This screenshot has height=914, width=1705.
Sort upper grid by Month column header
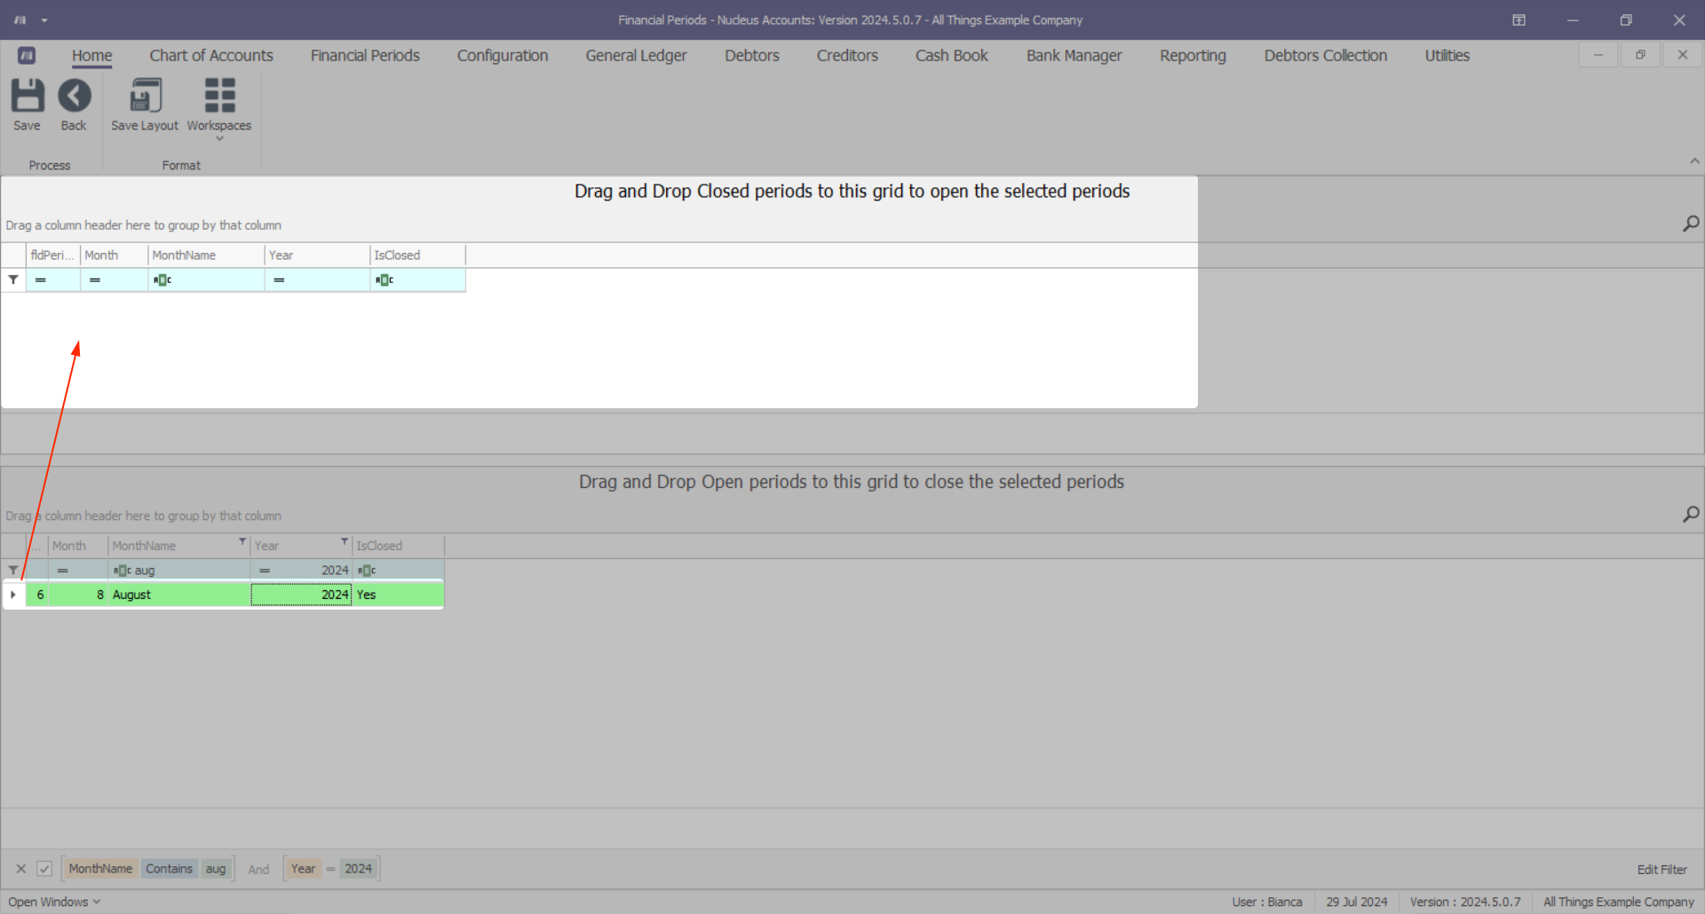(x=114, y=255)
